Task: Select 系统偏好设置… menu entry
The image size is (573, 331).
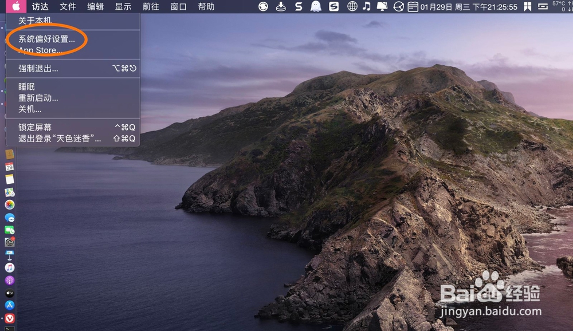Action: click(x=73, y=39)
